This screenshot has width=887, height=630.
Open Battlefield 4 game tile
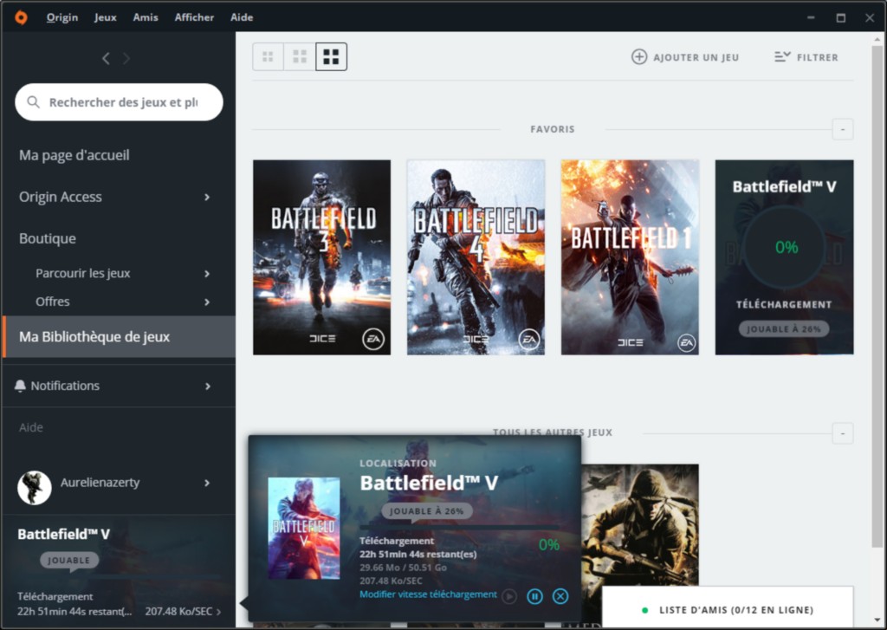point(476,257)
